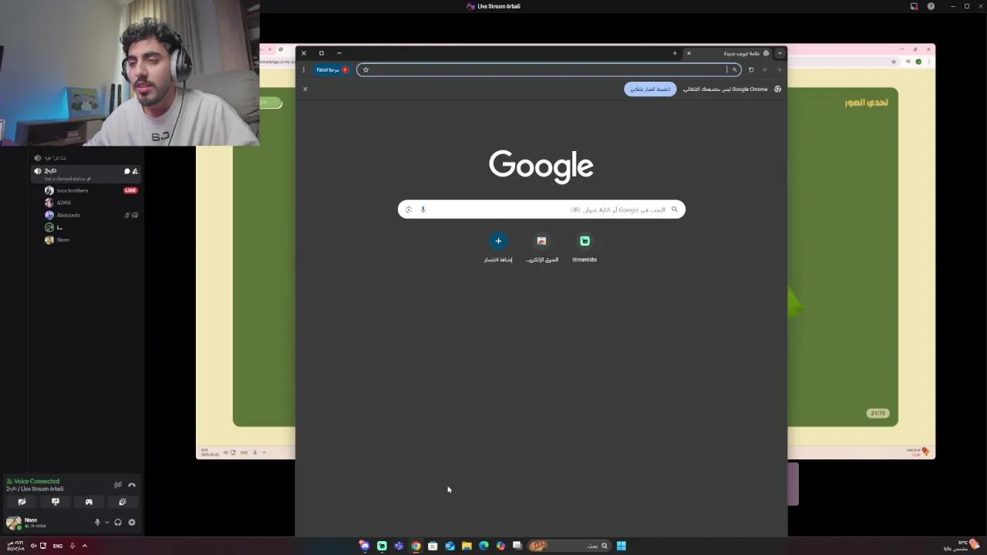Open the Discord soundboard
987x555 pixels.
click(x=123, y=502)
